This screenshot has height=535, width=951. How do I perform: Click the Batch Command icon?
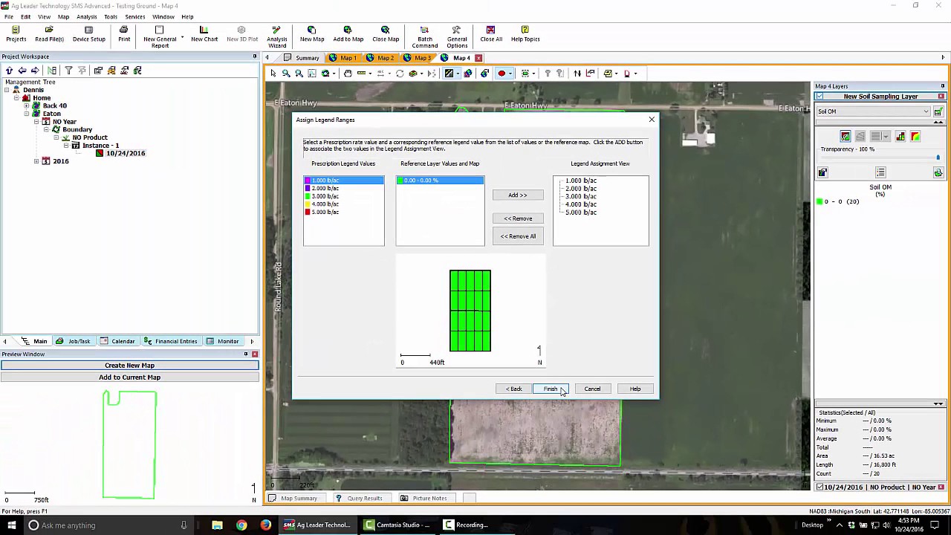425,37
